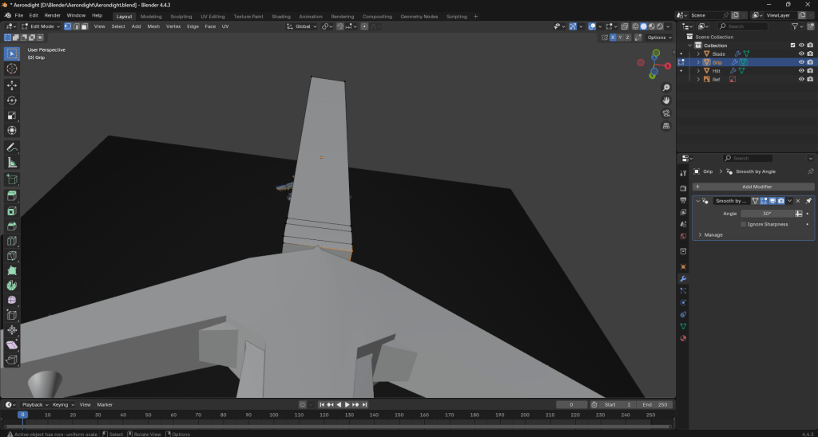This screenshot has height=437, width=818.
Task: Open the Edit Mode dropdown
Action: pos(40,26)
